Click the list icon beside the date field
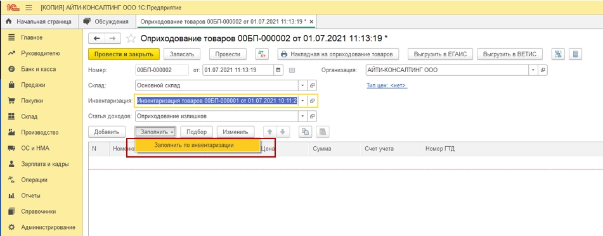The width and height of the screenshot is (603, 236). coord(292,70)
